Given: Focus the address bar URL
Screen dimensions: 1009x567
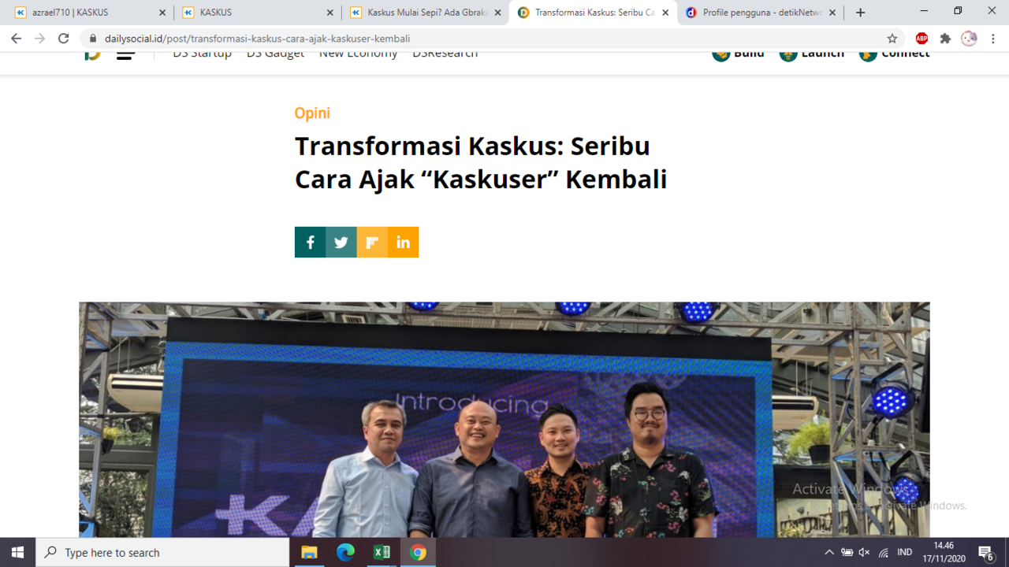Looking at the screenshot, I should [257, 39].
